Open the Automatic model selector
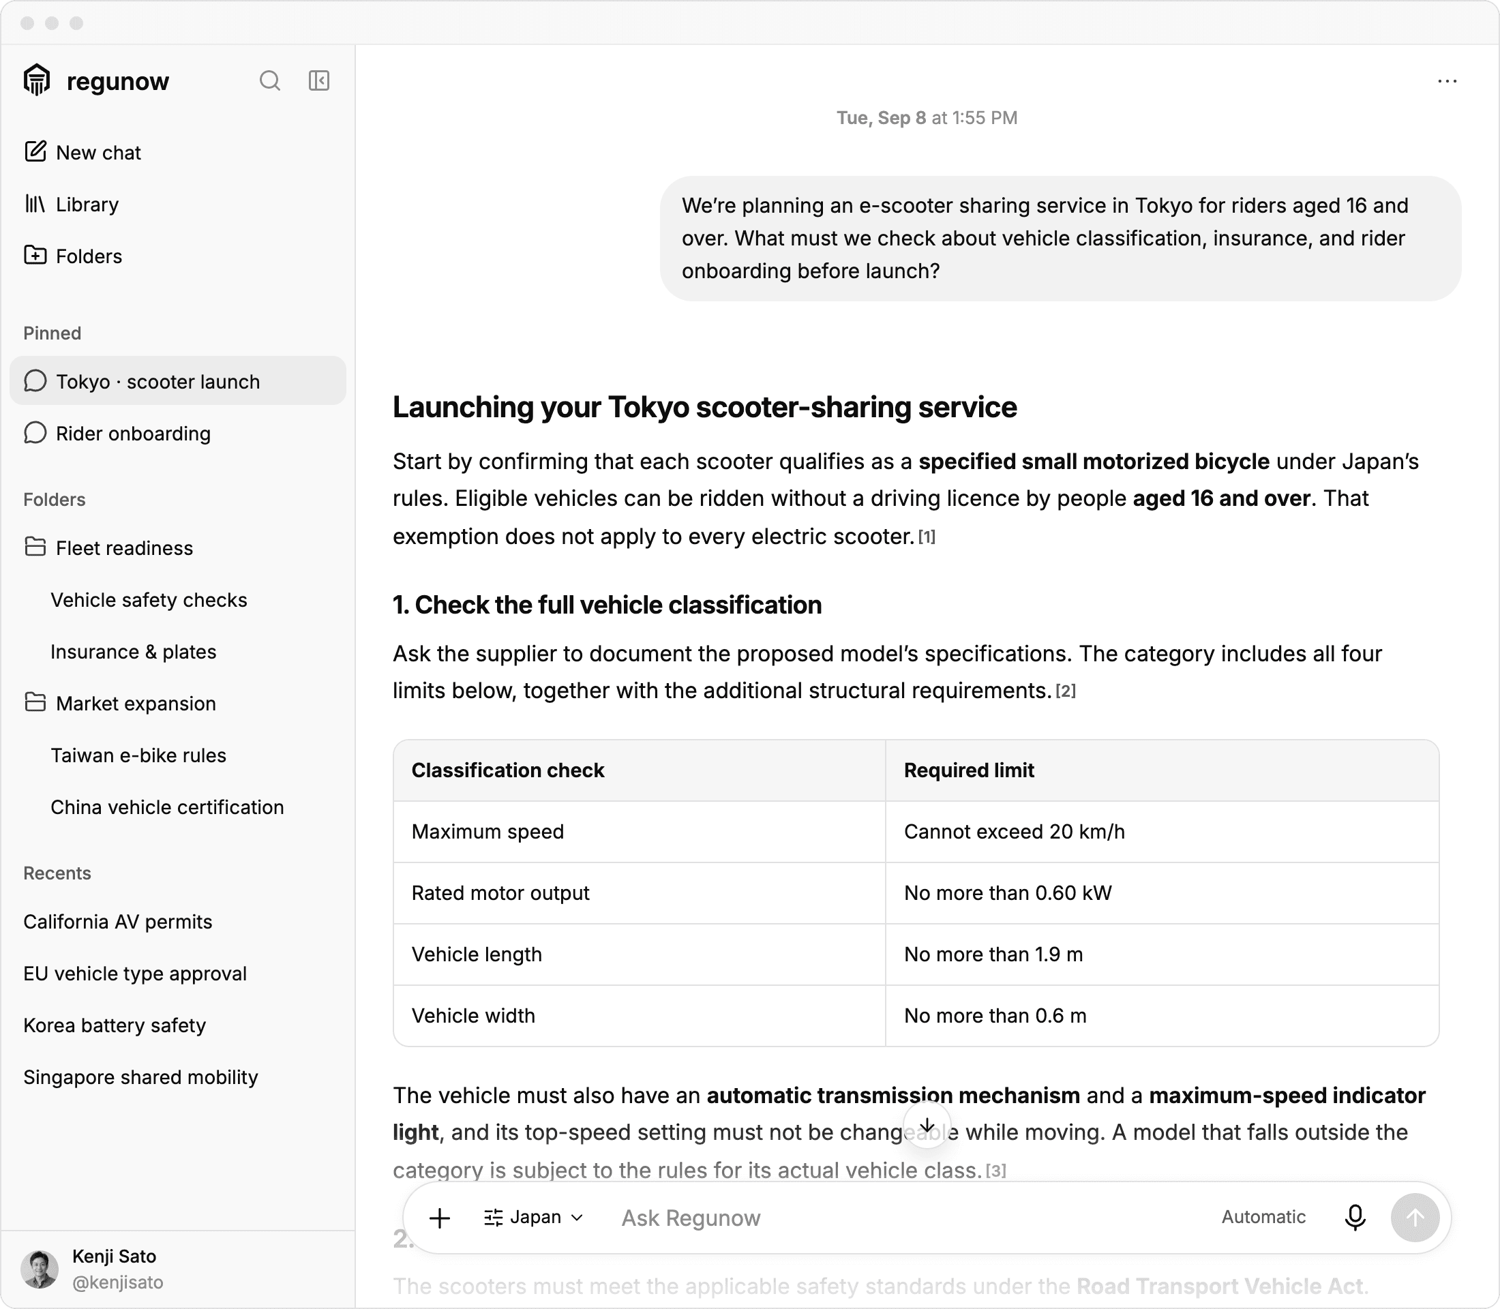 [1263, 1217]
